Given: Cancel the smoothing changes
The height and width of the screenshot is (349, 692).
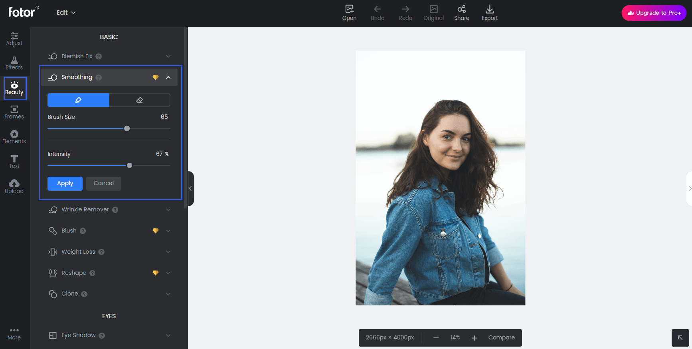Looking at the screenshot, I should [104, 183].
